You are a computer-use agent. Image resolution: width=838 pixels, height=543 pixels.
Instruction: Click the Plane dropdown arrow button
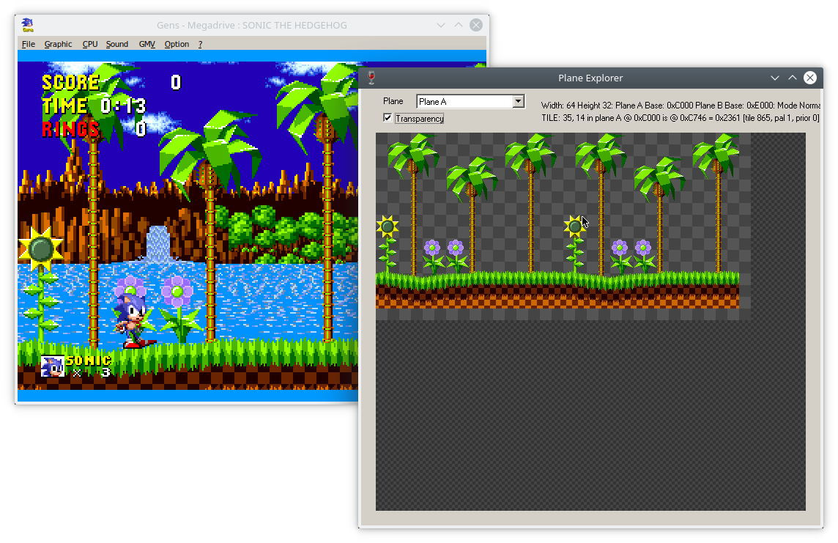tap(518, 102)
